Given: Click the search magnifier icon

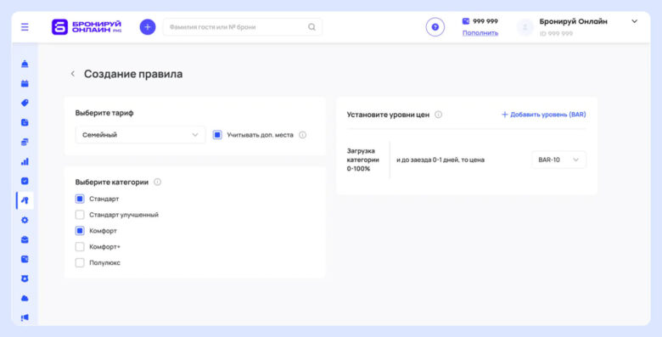Looking at the screenshot, I should point(311,27).
